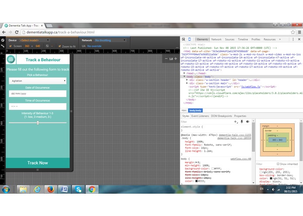Switch to the Profiles panel tab

(255, 39)
